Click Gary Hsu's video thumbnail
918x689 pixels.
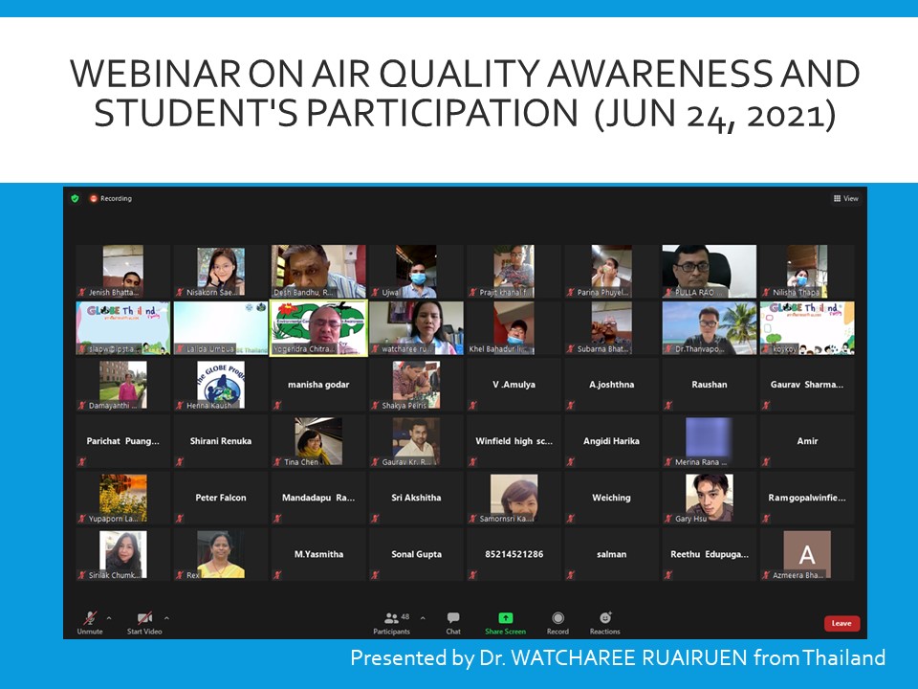click(x=709, y=498)
